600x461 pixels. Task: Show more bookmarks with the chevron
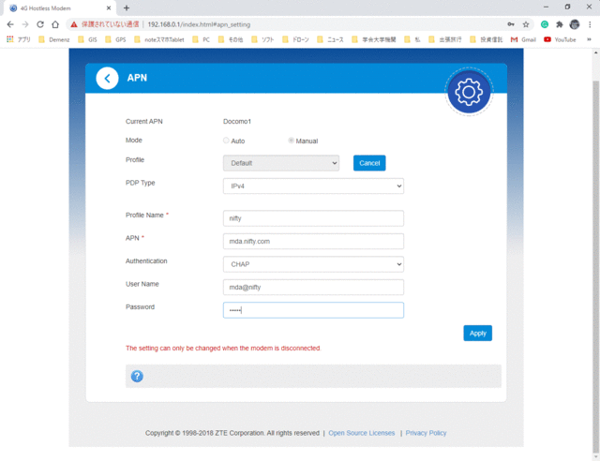coord(589,39)
